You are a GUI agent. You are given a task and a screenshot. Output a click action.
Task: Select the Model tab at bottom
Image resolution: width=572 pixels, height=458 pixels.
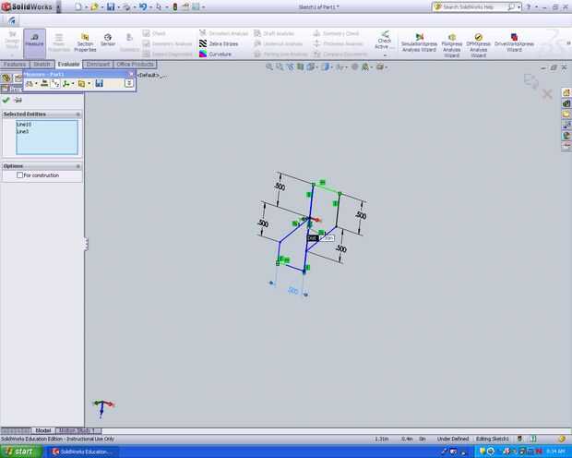coord(43,430)
